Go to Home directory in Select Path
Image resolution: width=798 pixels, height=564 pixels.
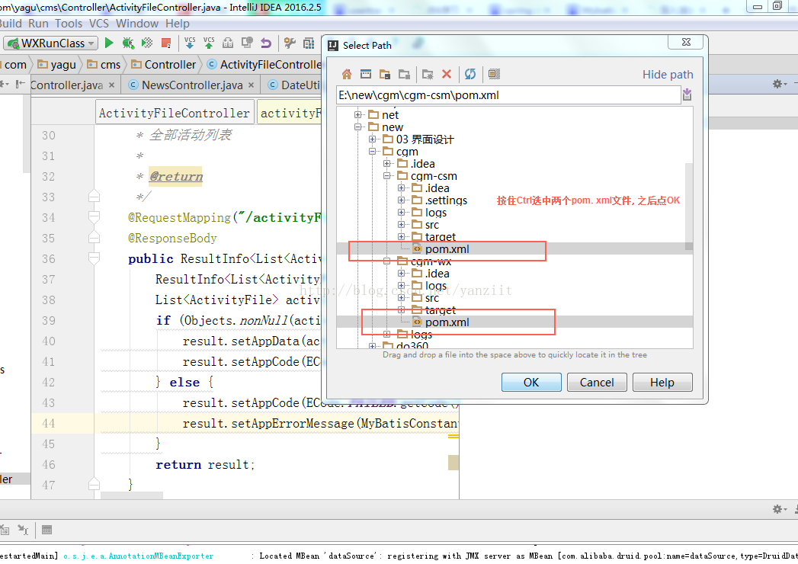pos(347,75)
